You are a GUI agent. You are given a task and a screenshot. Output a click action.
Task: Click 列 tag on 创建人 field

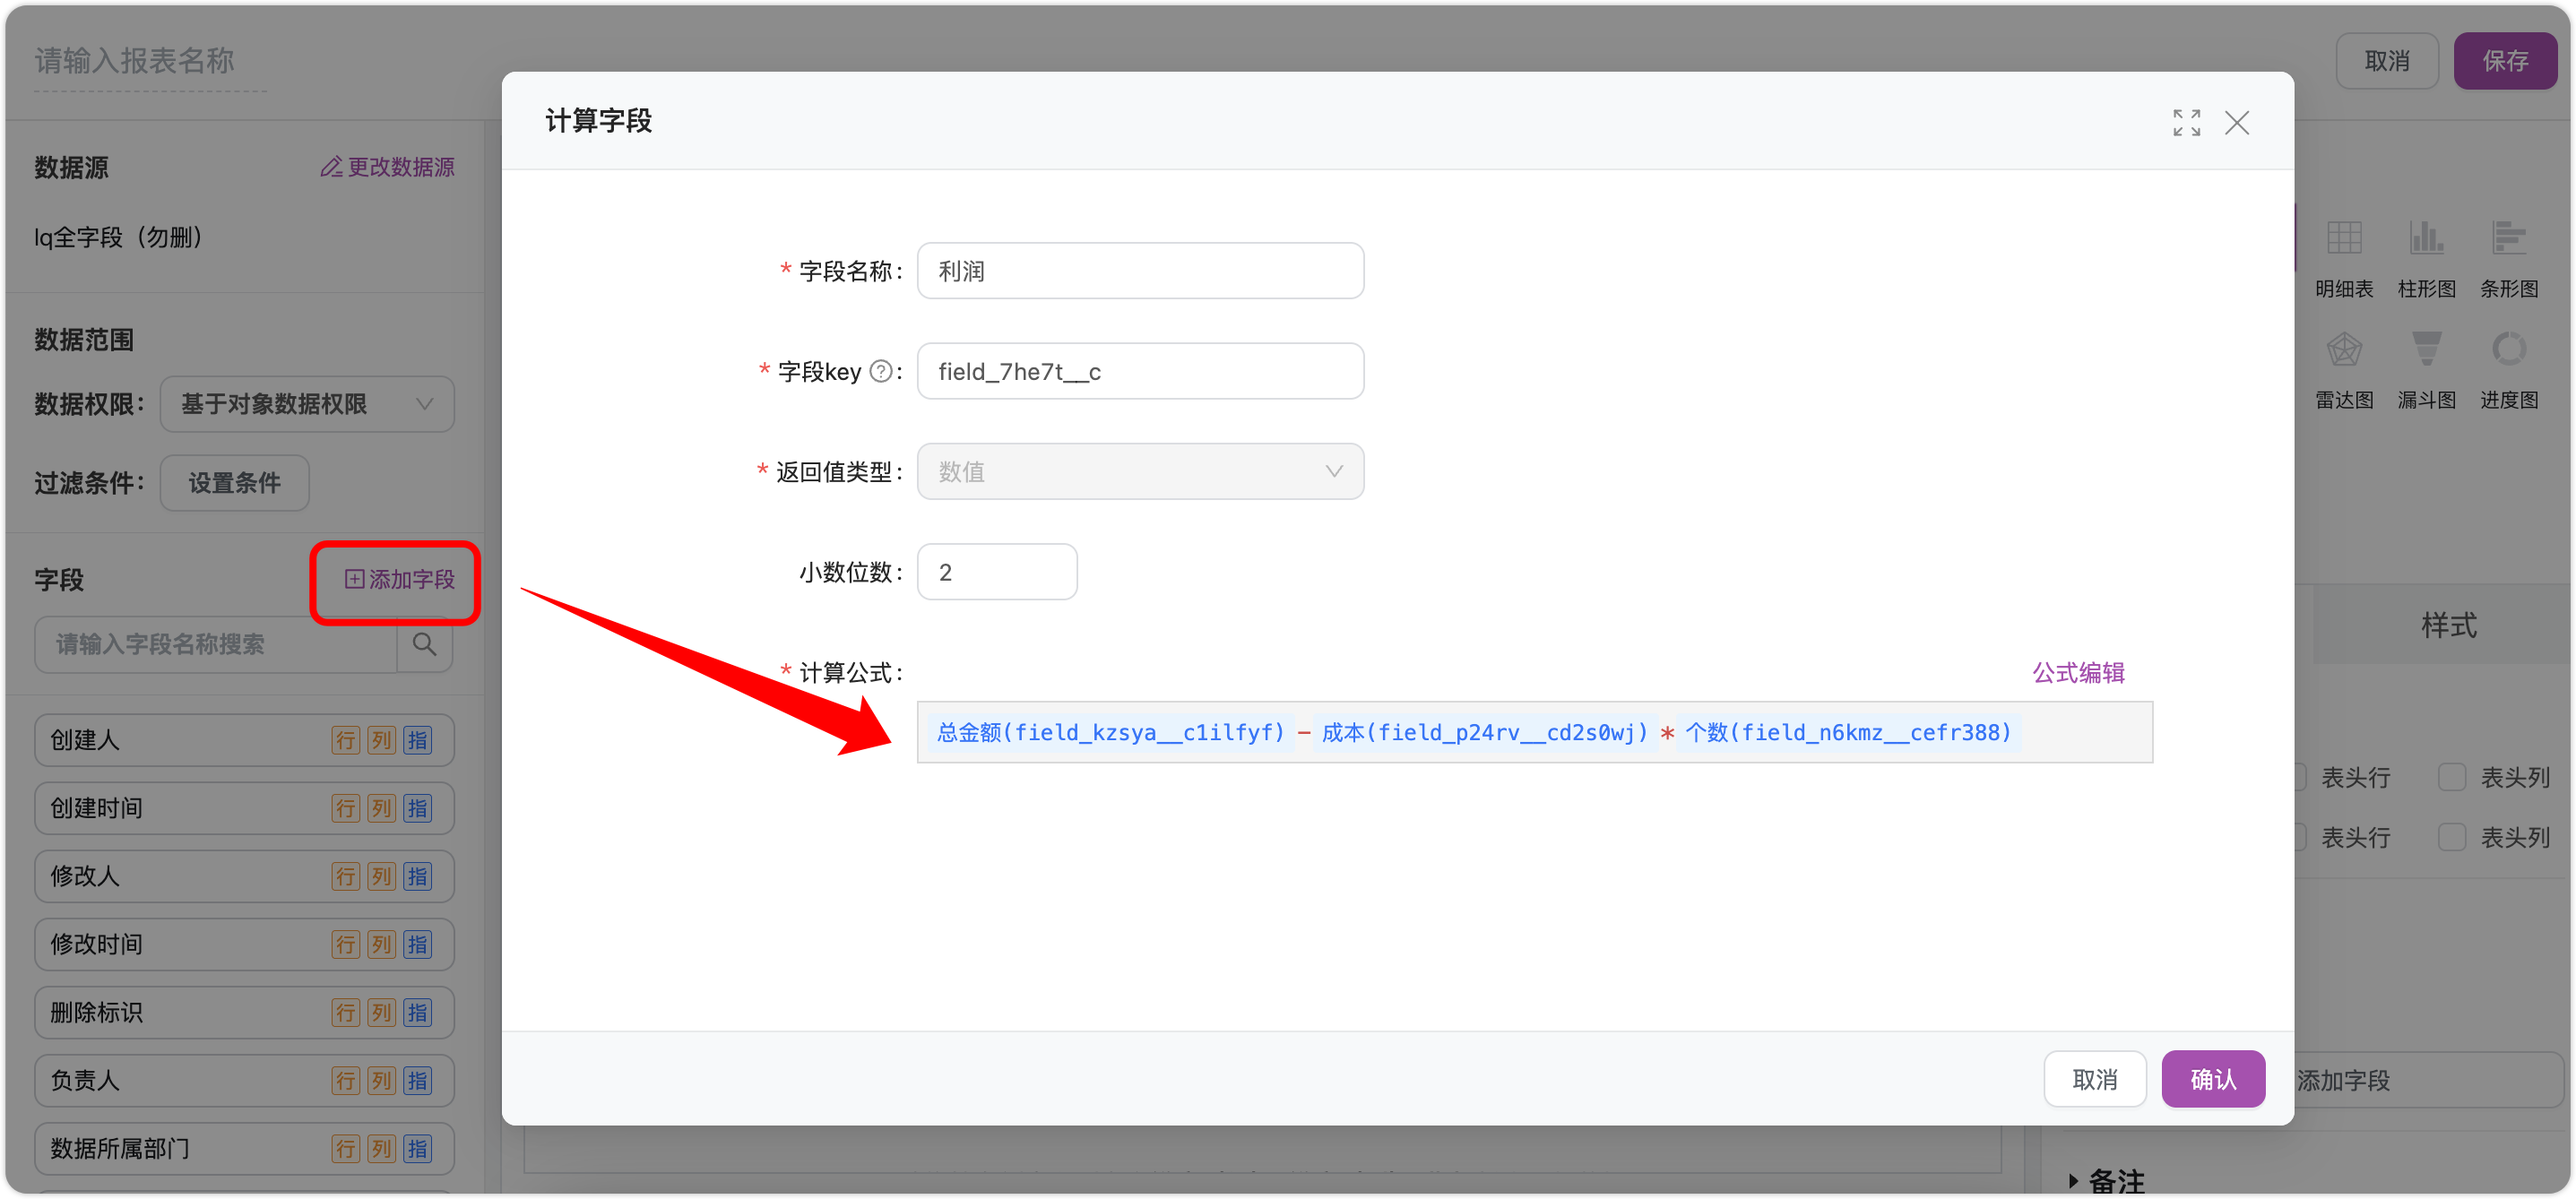click(x=381, y=740)
